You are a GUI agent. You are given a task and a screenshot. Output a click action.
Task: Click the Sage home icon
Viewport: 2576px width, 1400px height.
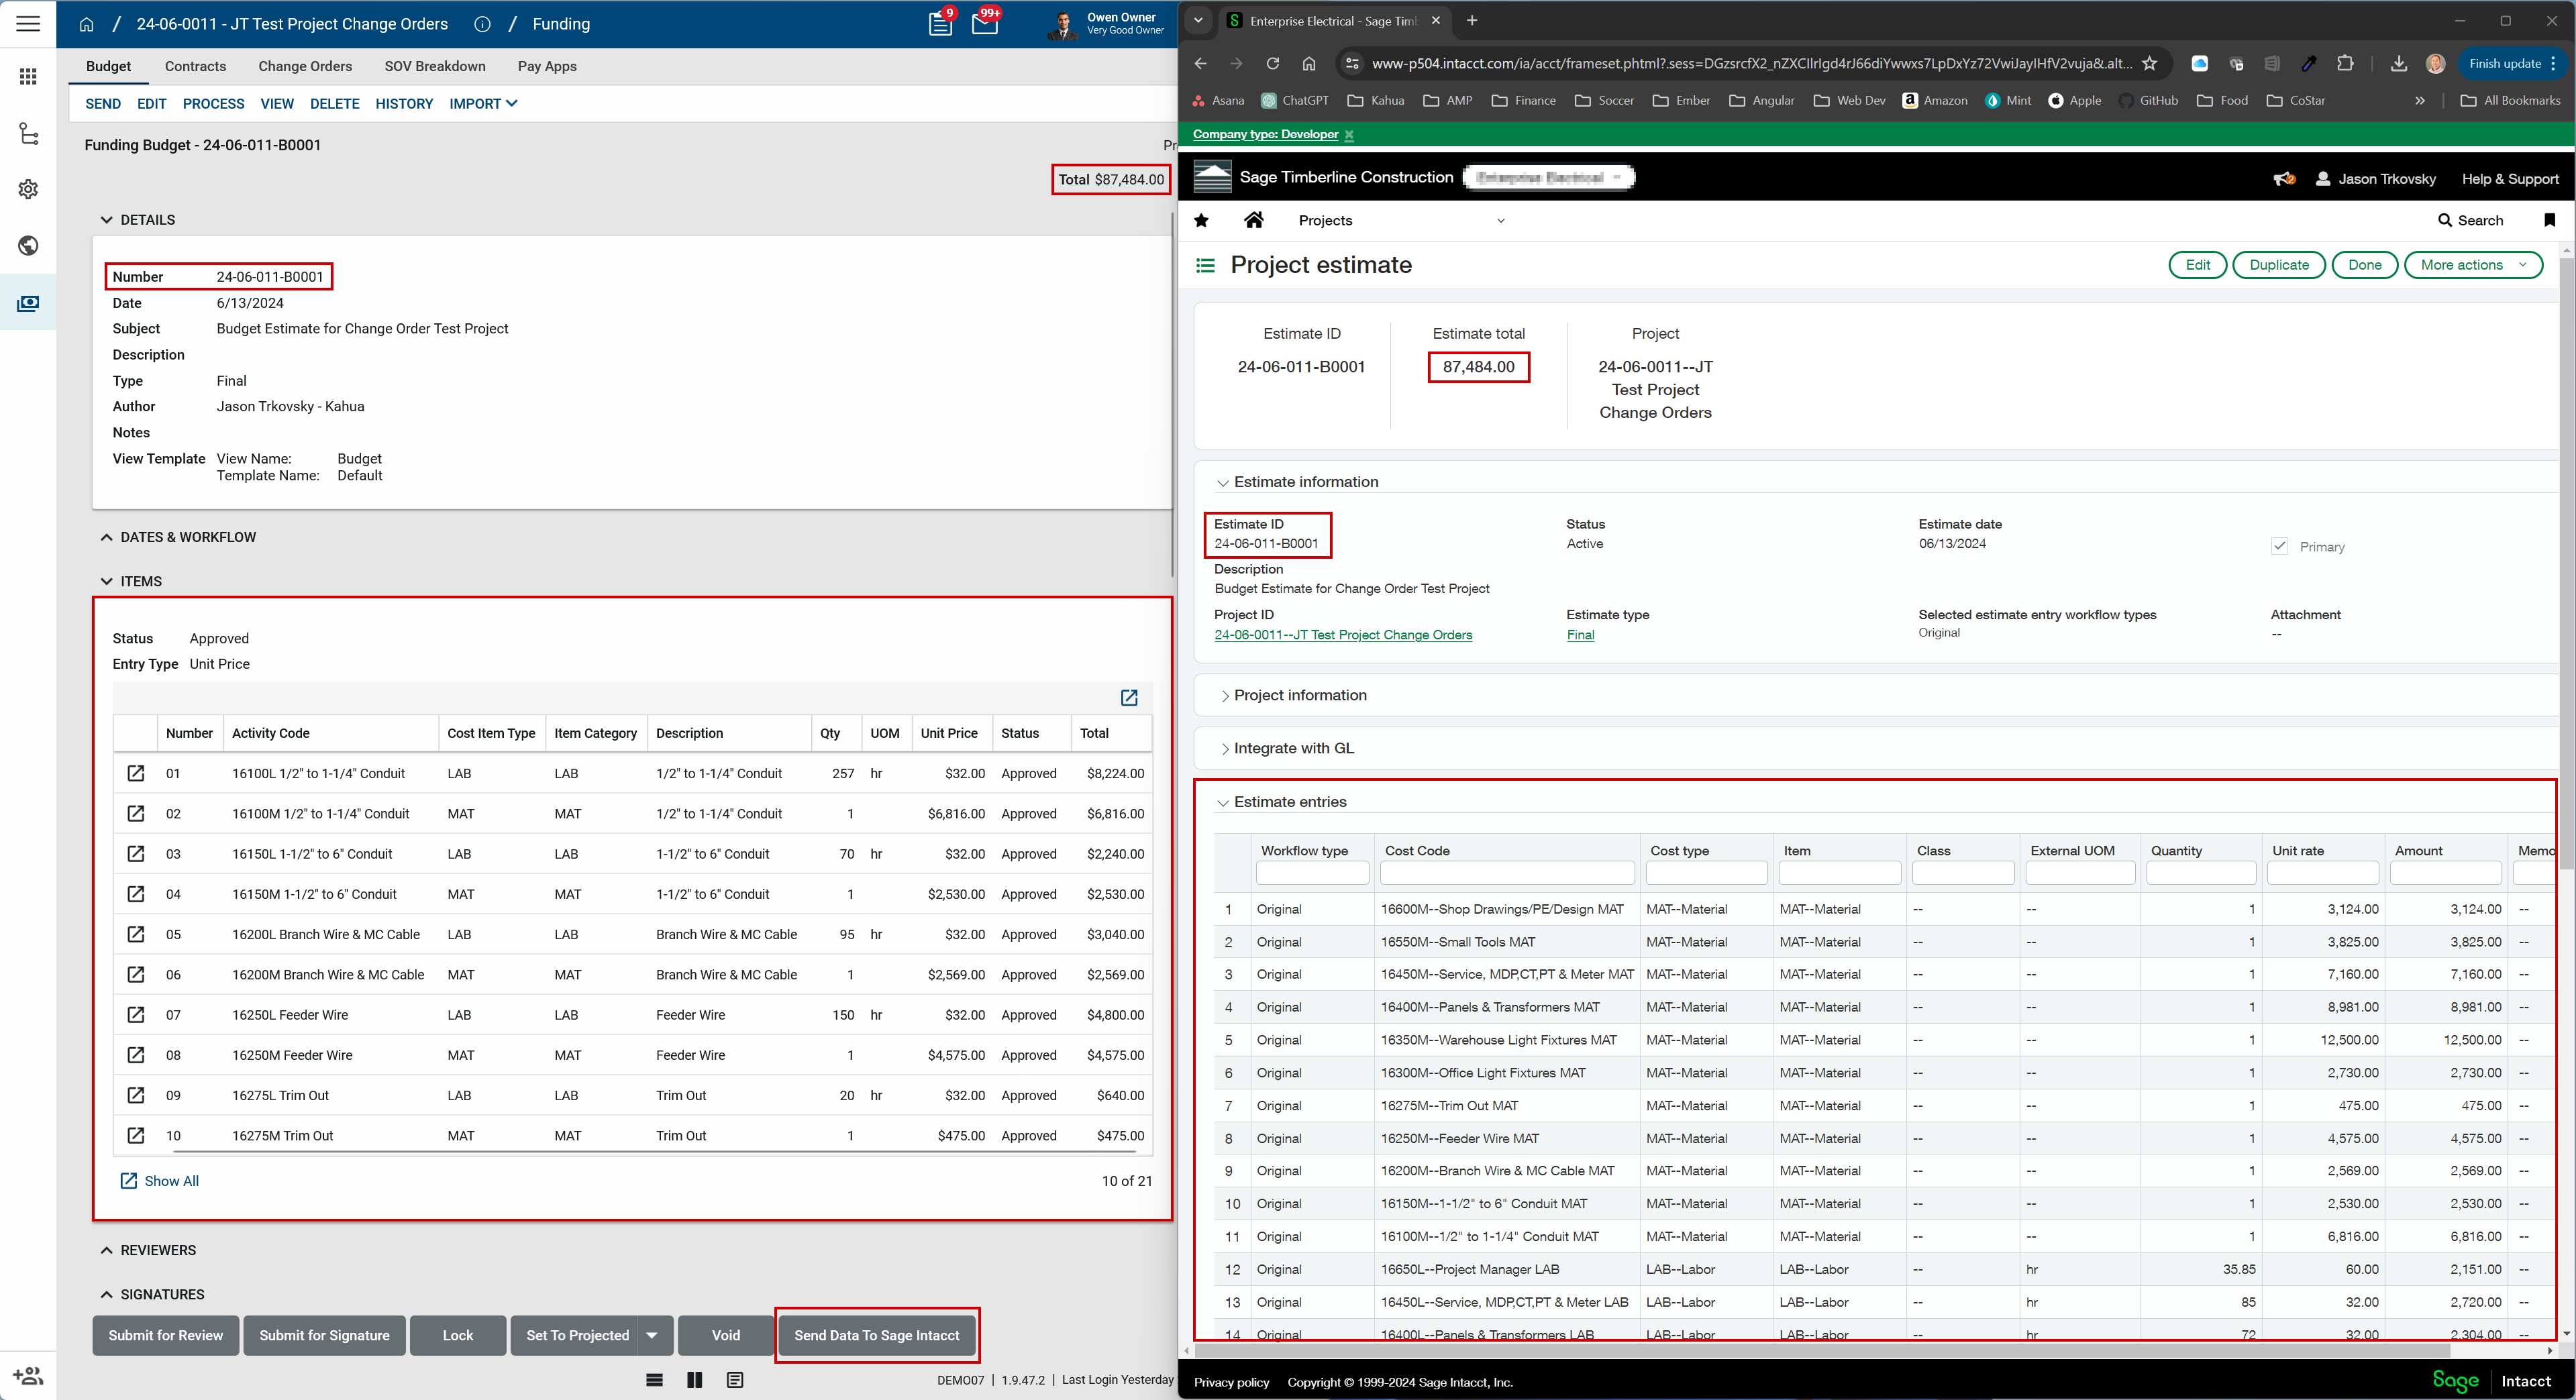point(1253,220)
